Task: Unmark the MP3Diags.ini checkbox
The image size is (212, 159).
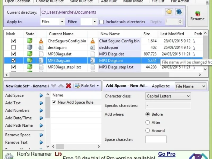Action: coord(14,60)
